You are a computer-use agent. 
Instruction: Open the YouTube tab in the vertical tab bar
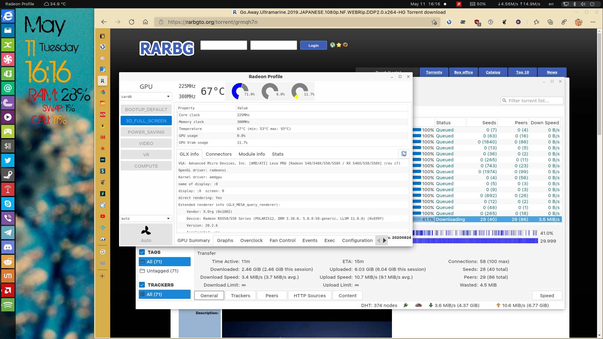[x=103, y=216]
